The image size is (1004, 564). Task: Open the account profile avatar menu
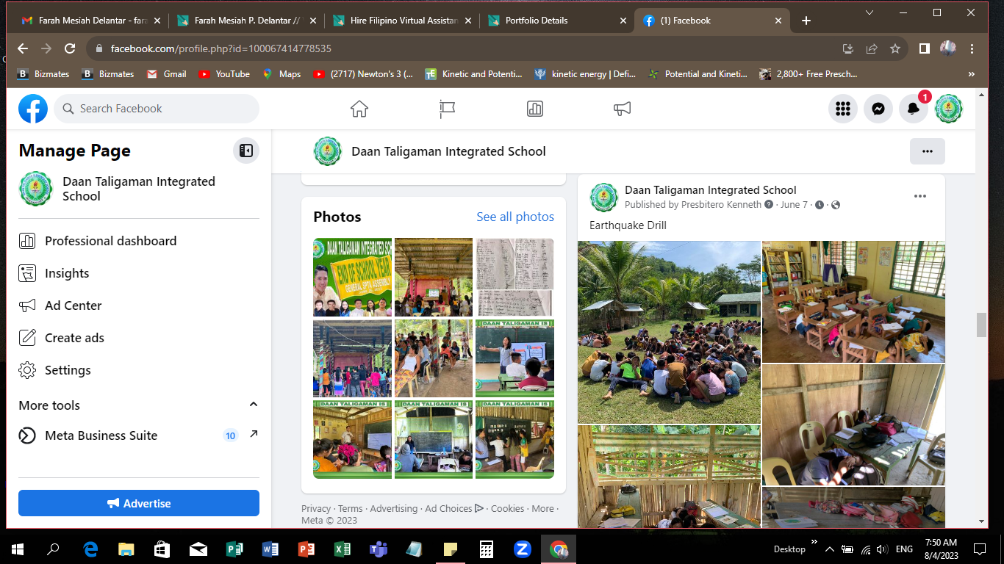(948, 109)
